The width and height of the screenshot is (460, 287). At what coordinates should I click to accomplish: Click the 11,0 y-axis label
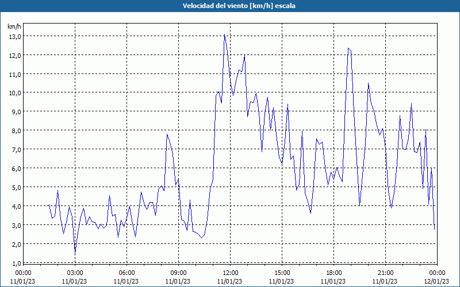(x=16, y=75)
